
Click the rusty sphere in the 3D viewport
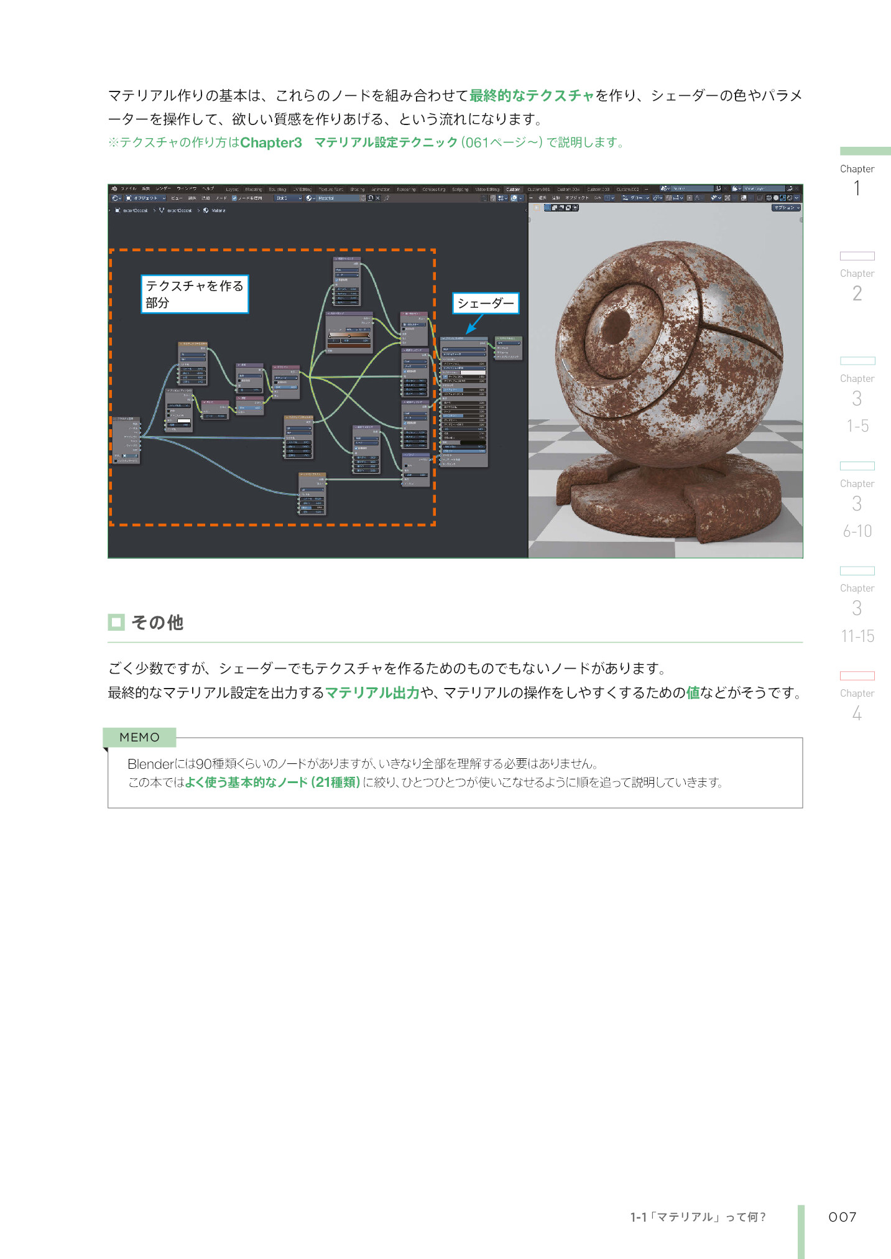point(668,355)
